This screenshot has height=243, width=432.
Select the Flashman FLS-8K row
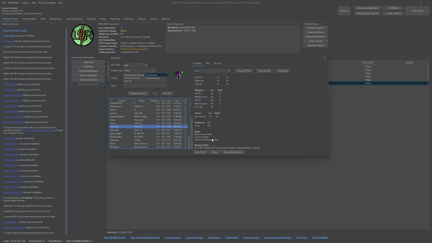point(149,140)
